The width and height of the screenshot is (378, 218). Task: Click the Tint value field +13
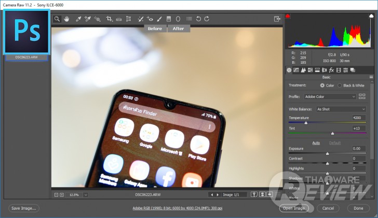359,128
